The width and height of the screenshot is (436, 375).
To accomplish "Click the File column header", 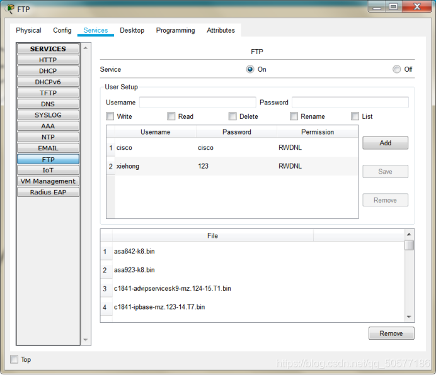I will [x=213, y=236].
